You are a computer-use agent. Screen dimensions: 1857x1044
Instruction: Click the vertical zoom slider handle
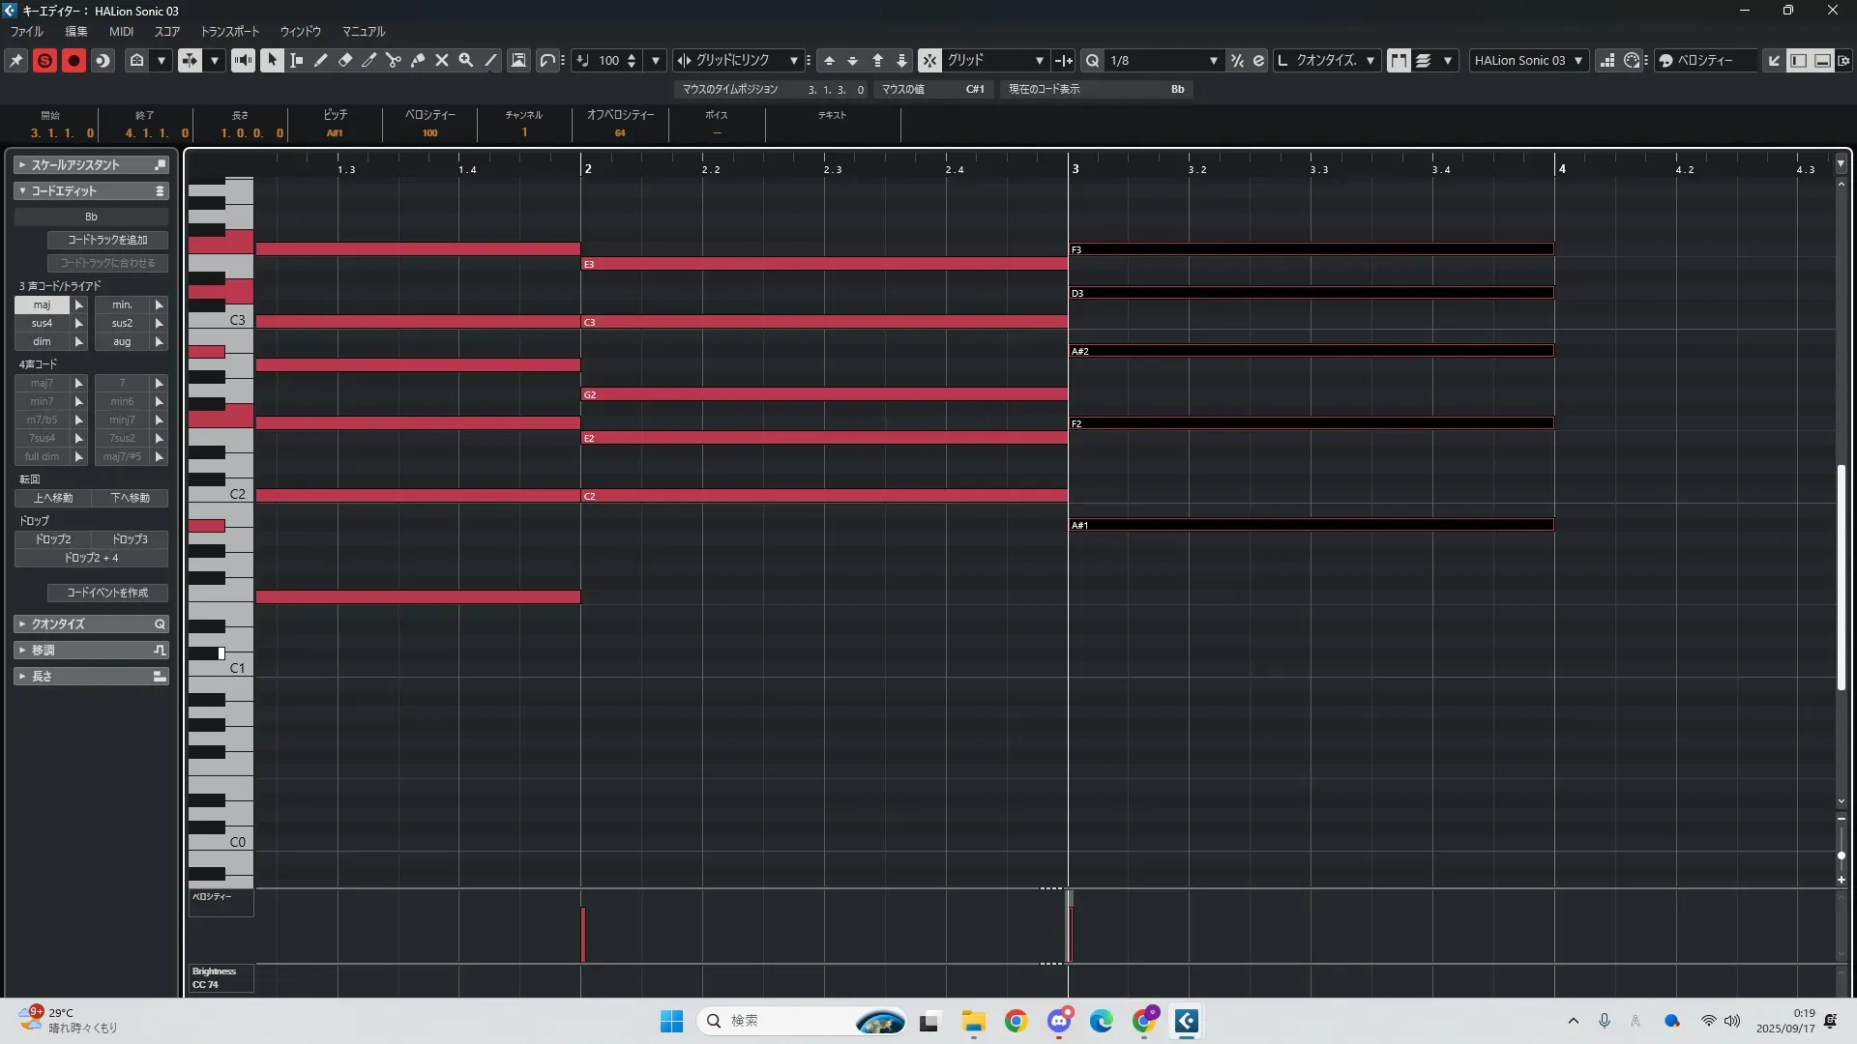pos(1841,855)
